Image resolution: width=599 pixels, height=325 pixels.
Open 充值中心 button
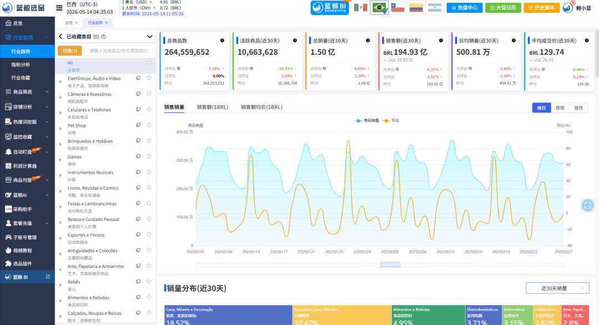tap(465, 8)
